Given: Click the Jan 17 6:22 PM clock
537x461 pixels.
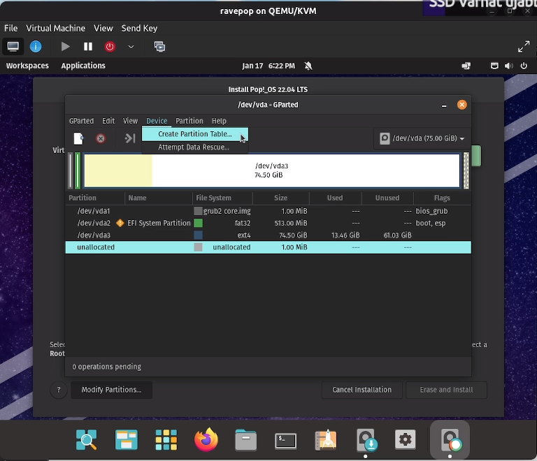Looking at the screenshot, I should point(268,66).
